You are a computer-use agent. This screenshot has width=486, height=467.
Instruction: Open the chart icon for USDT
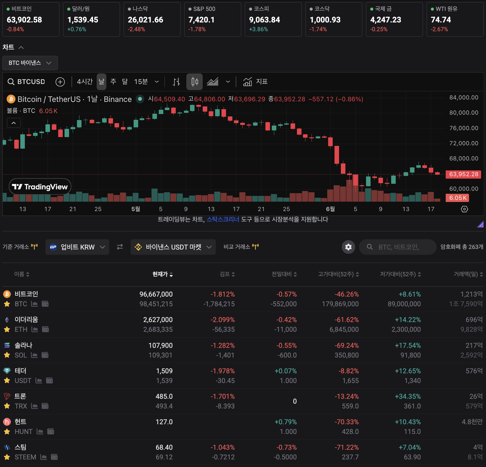coord(39,381)
